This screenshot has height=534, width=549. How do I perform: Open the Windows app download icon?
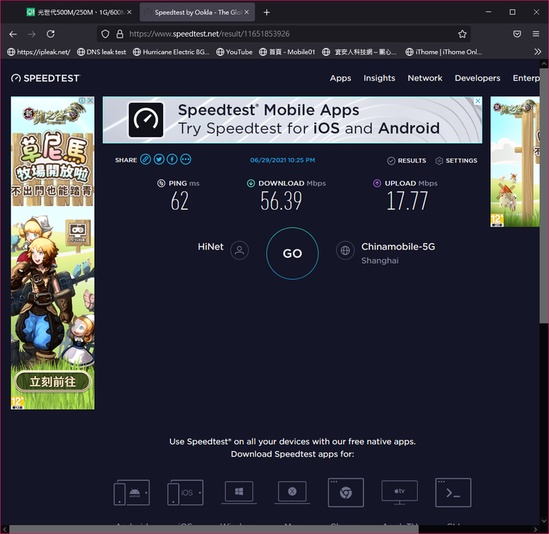[239, 492]
